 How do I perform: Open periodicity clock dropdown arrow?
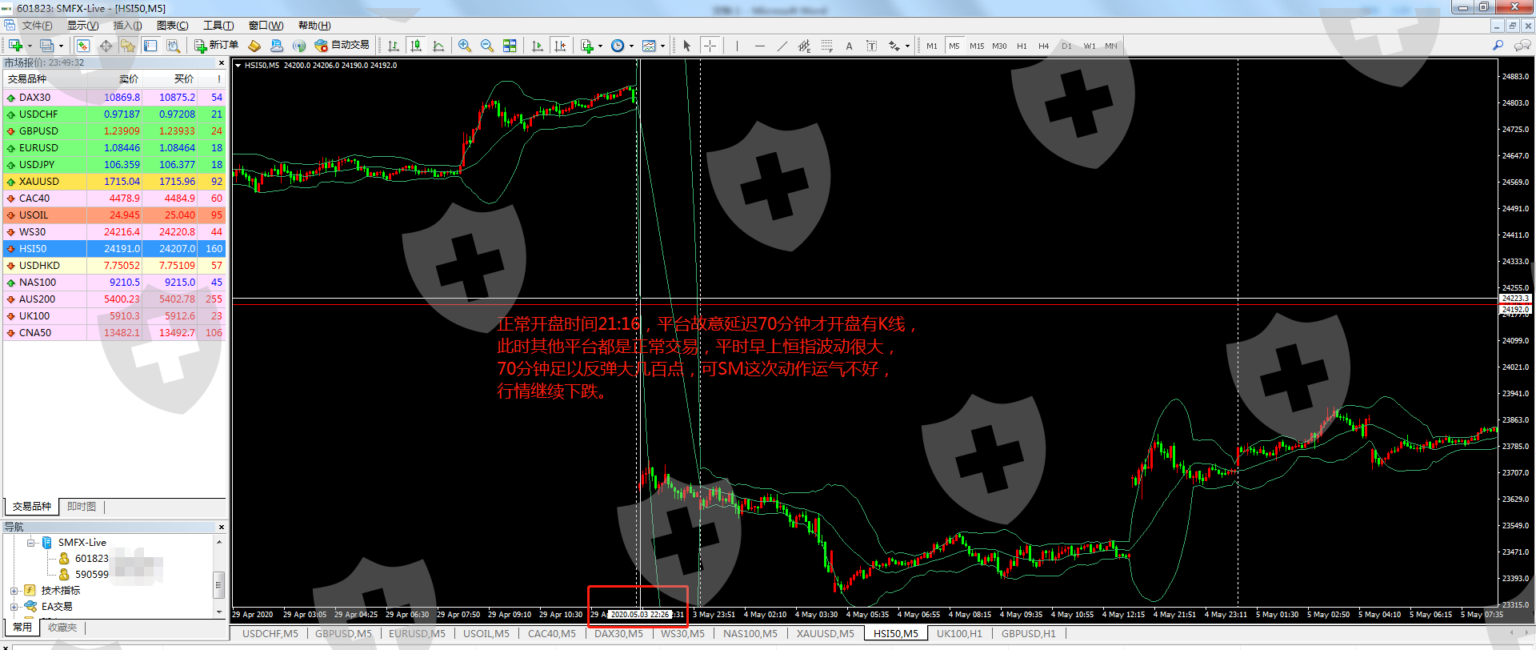click(x=631, y=46)
